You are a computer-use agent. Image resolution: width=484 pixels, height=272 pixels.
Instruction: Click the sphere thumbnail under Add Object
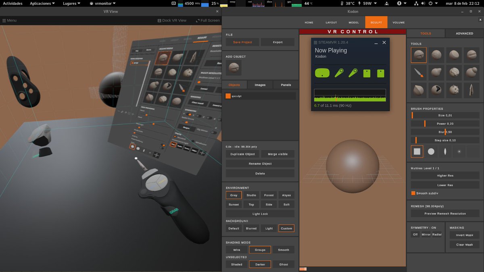pos(234,68)
